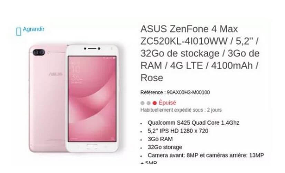Click the first grey availability dot

(142, 103)
